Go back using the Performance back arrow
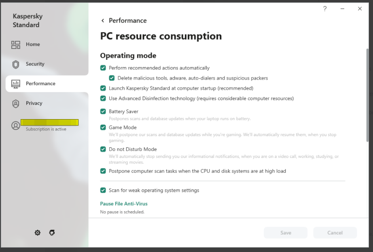 (x=103, y=21)
